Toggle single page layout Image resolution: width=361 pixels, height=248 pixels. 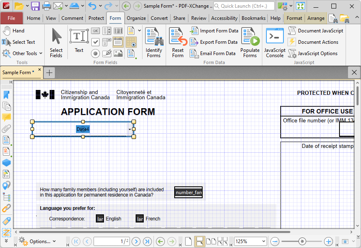pos(188,242)
